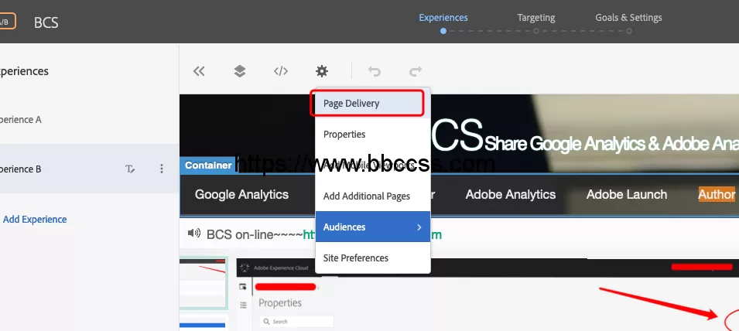The width and height of the screenshot is (739, 331).
Task: Click Adobe Analytics in the page nav
Action: pos(511,194)
